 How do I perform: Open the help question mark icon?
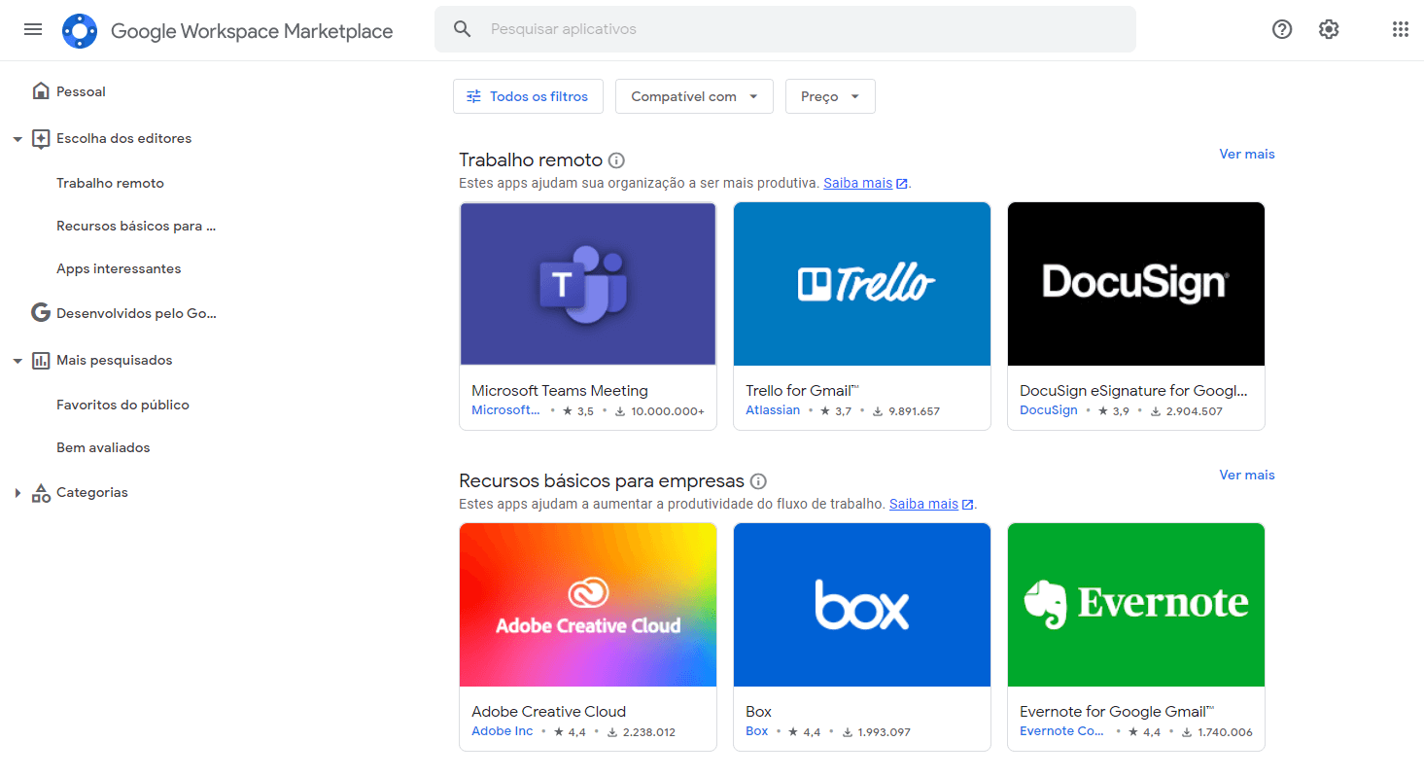pyautogui.click(x=1281, y=29)
